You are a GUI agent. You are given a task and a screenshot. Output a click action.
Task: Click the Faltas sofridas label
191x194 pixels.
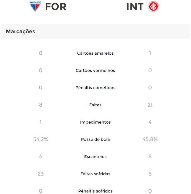(95, 174)
